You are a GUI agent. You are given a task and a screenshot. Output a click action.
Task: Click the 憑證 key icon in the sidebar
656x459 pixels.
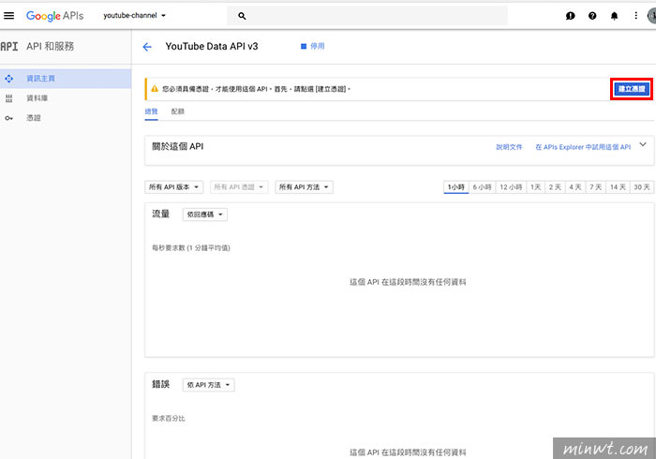tap(8, 118)
